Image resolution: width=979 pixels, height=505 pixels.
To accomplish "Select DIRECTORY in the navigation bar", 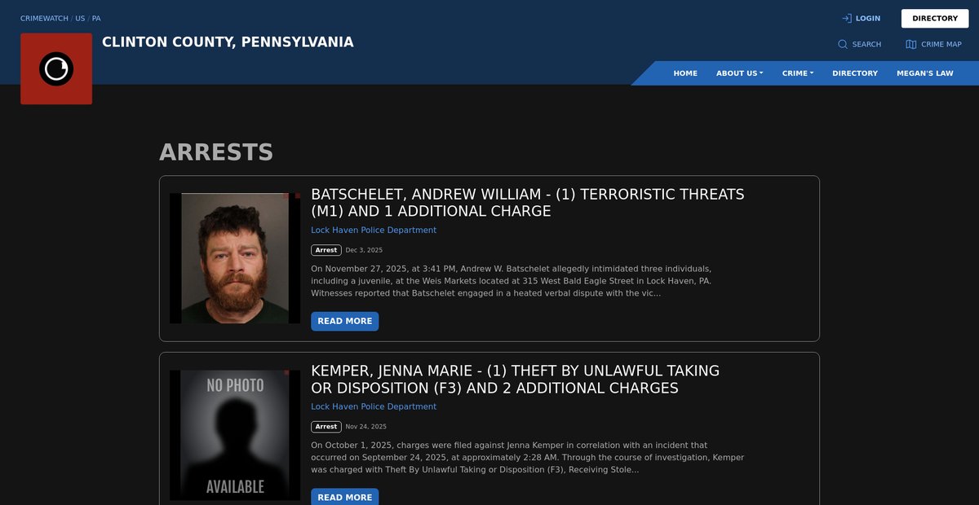I will [855, 73].
